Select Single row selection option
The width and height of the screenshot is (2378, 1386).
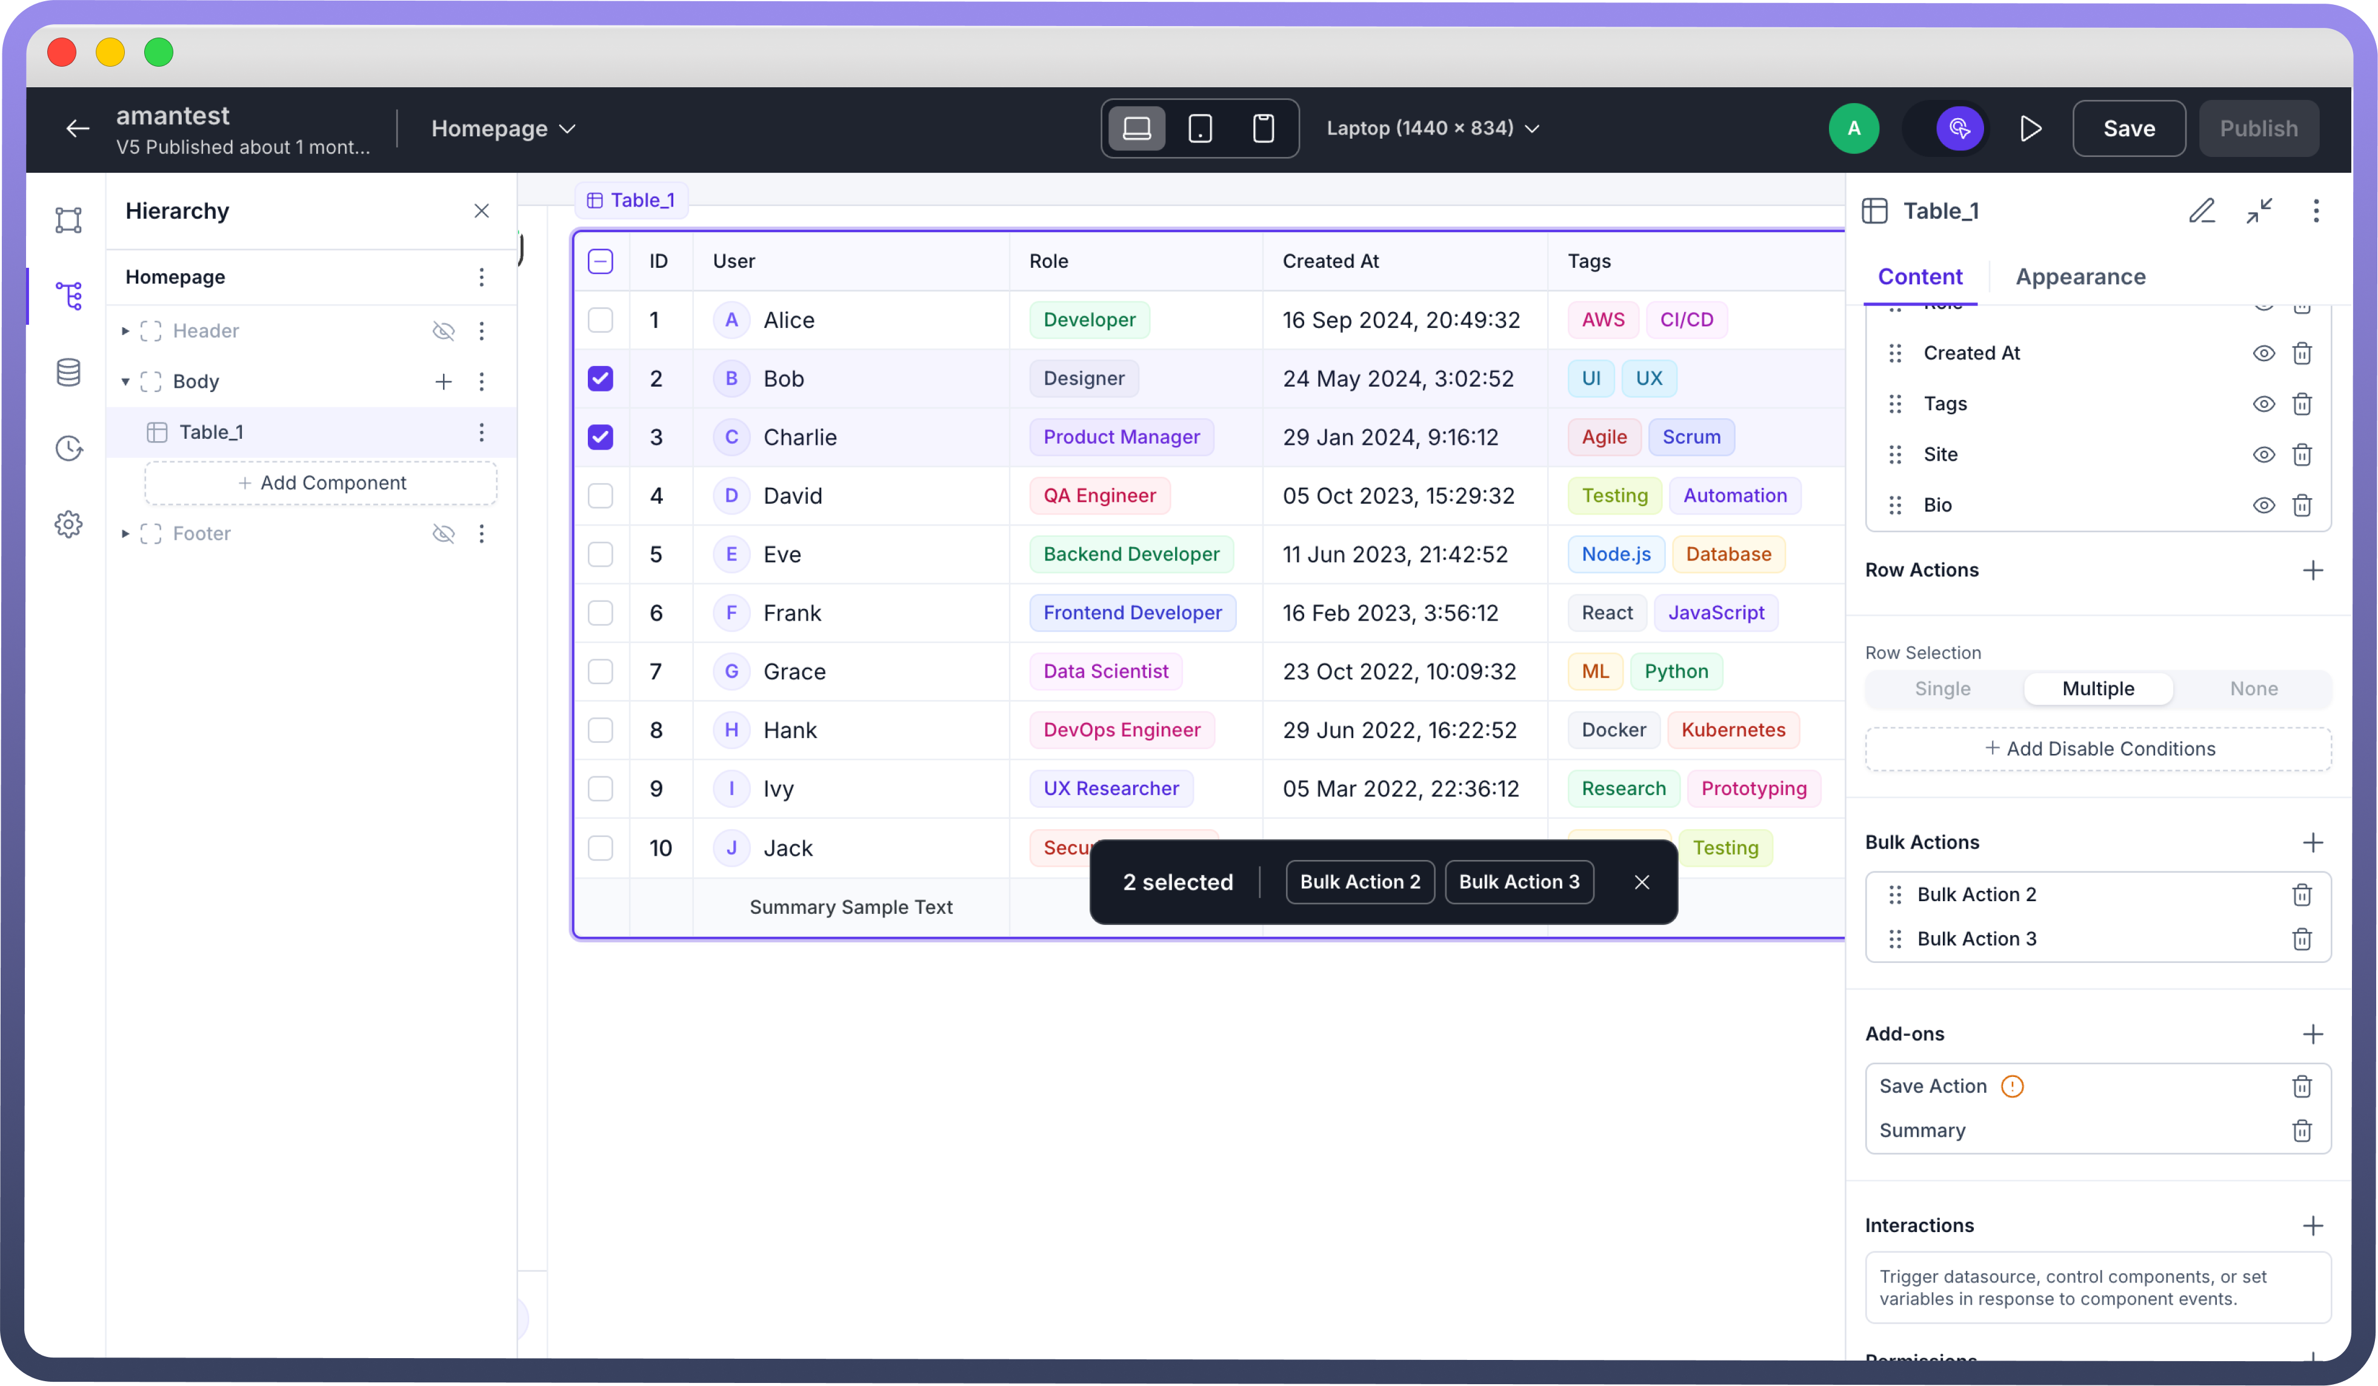point(1942,688)
